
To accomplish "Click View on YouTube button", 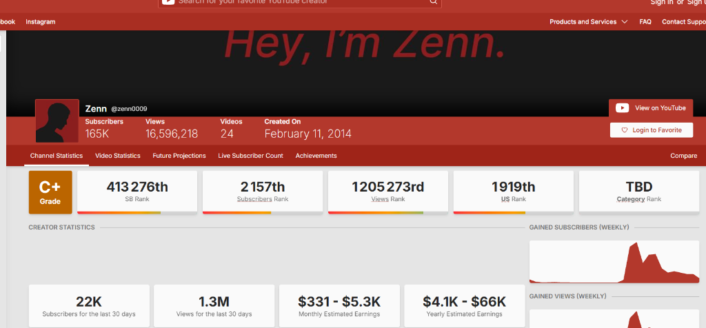I will 651,108.
